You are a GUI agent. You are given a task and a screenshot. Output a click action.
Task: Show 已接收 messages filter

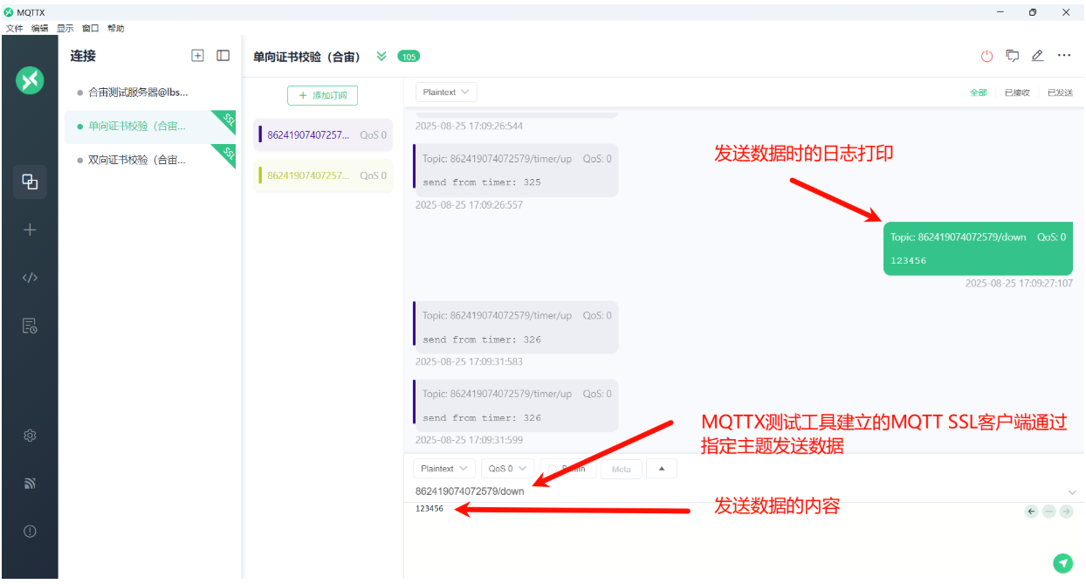point(1017,93)
